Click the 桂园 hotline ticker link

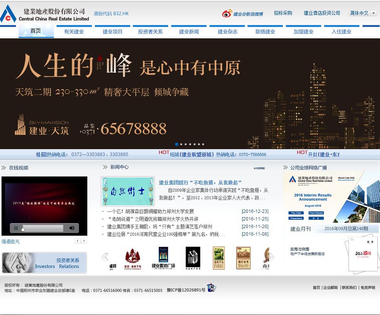[82, 154]
